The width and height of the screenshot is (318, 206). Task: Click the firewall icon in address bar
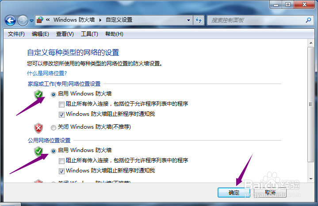pos(40,20)
